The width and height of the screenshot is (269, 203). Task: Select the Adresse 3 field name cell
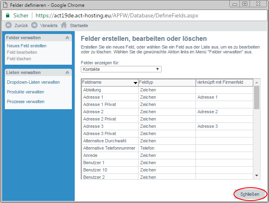click(x=110, y=127)
